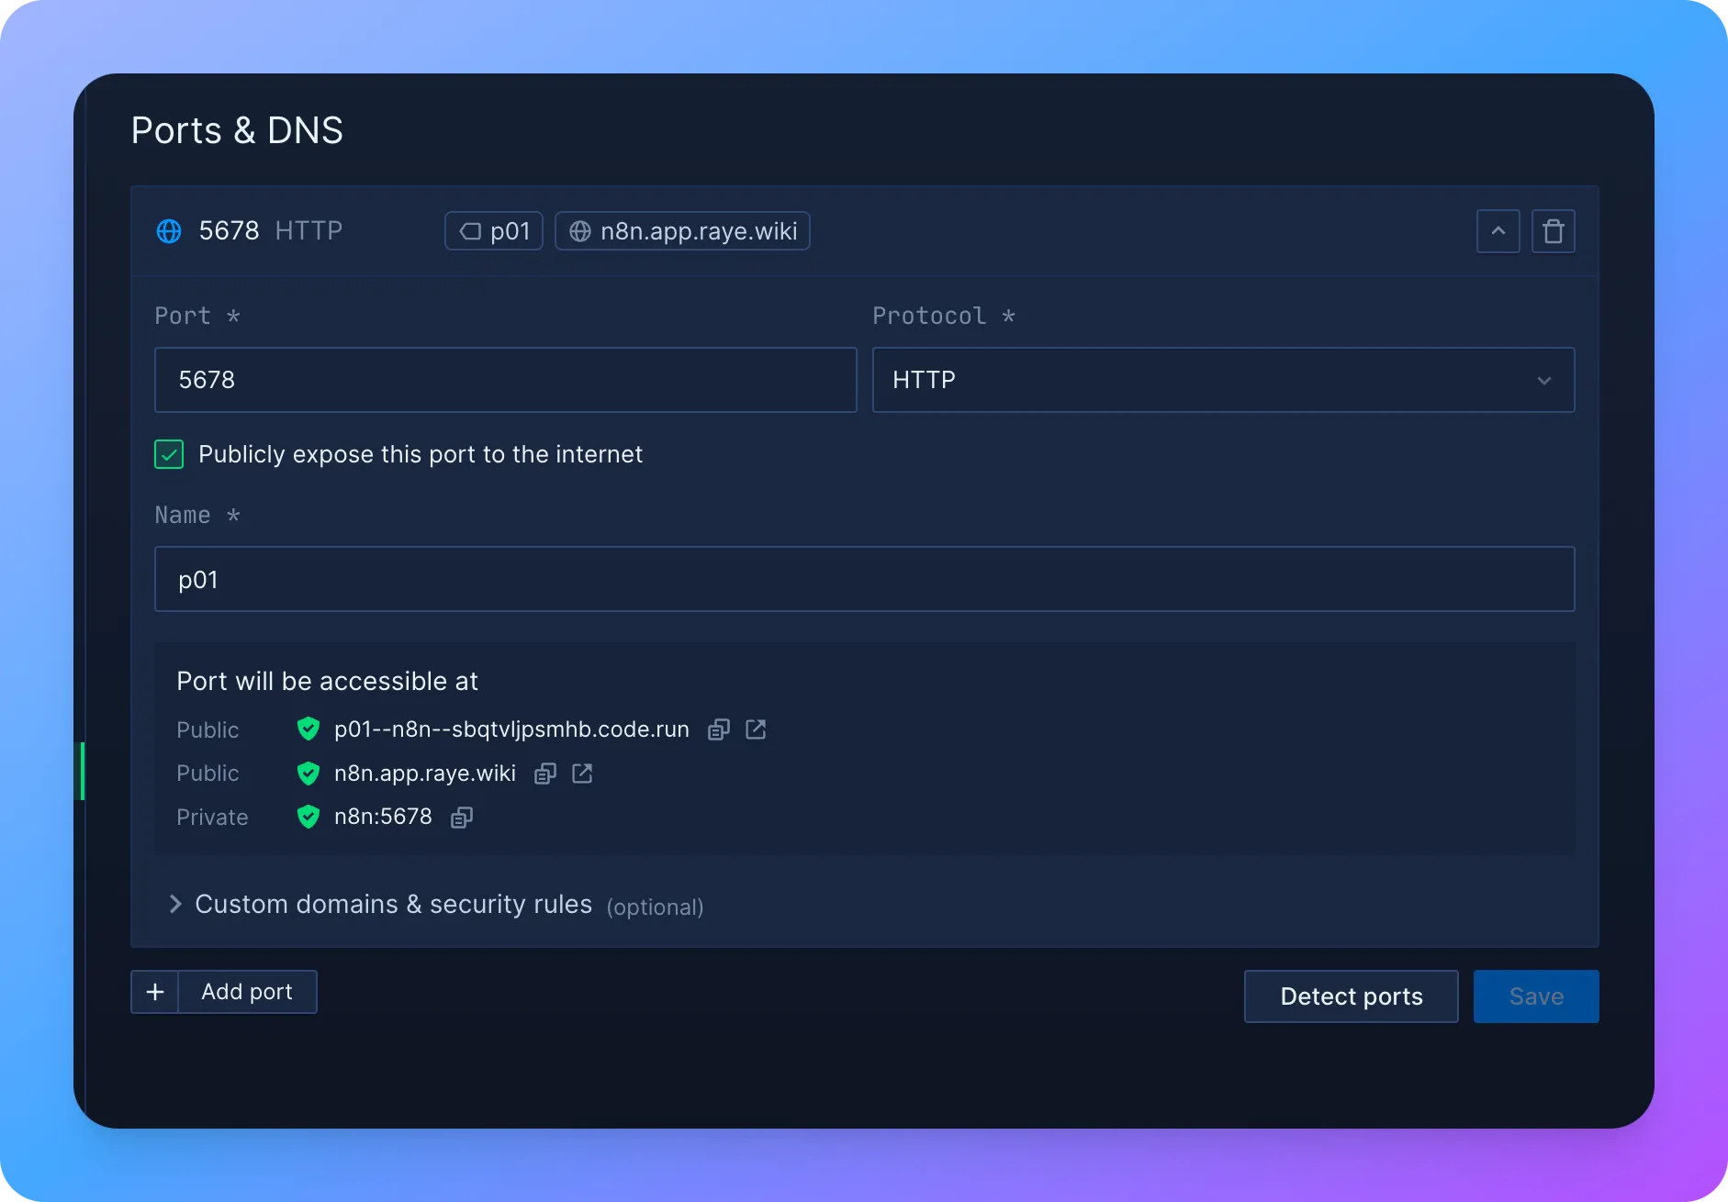Click the blue globe icon beside 5678 HTTP

169,231
